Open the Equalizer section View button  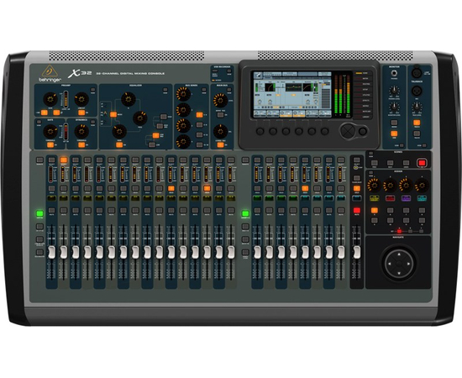click(x=165, y=90)
